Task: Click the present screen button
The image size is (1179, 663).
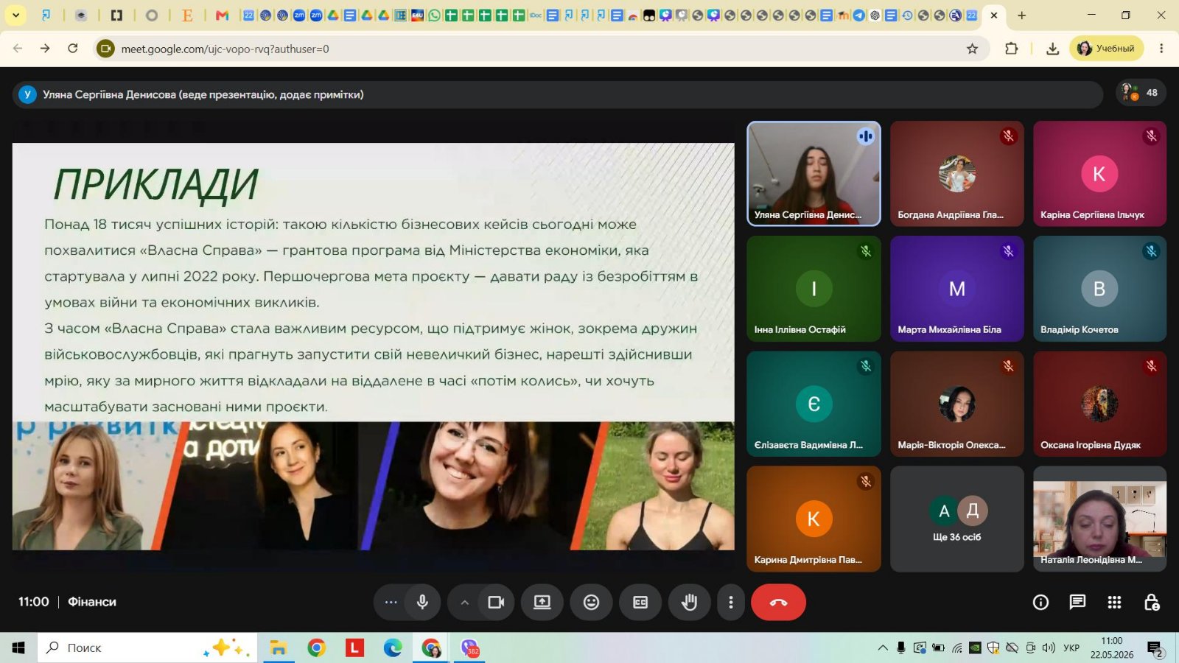Action: tap(542, 602)
